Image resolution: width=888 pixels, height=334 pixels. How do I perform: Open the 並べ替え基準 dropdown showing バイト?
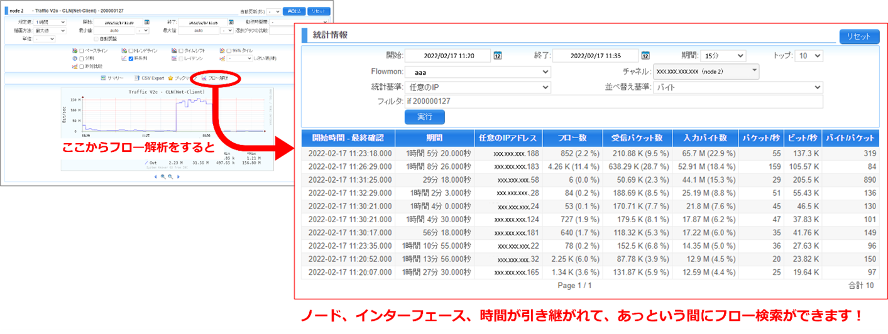(738, 87)
